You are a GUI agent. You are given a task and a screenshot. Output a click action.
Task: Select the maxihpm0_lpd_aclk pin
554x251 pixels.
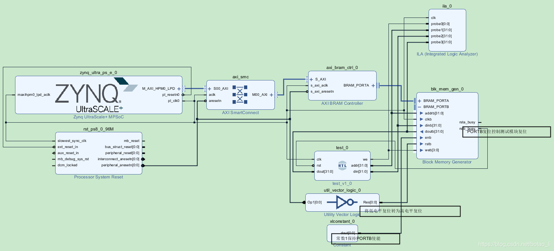(x=34, y=95)
